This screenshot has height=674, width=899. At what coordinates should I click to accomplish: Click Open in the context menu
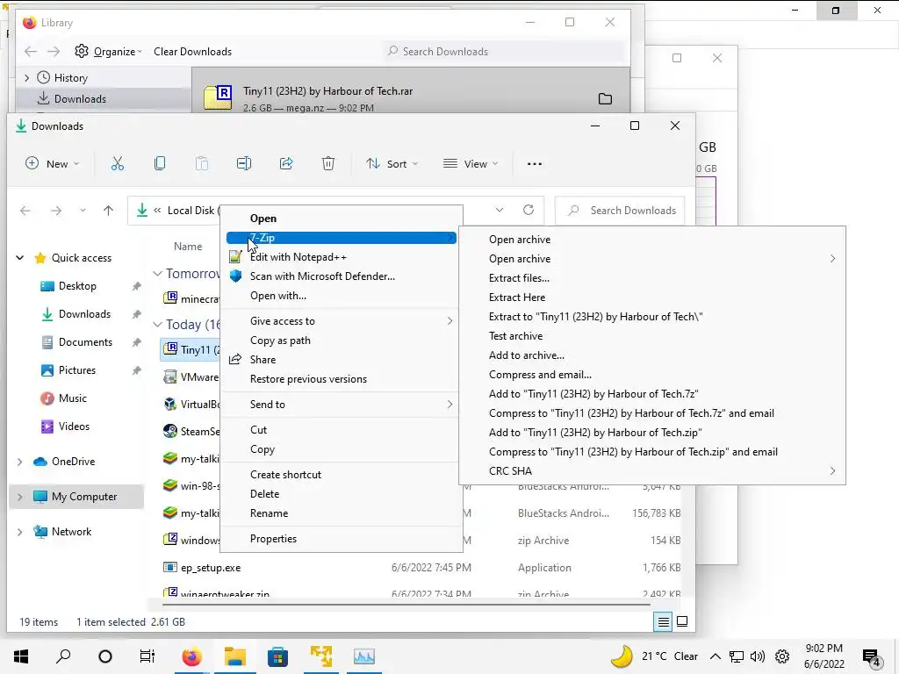coord(342,219)
